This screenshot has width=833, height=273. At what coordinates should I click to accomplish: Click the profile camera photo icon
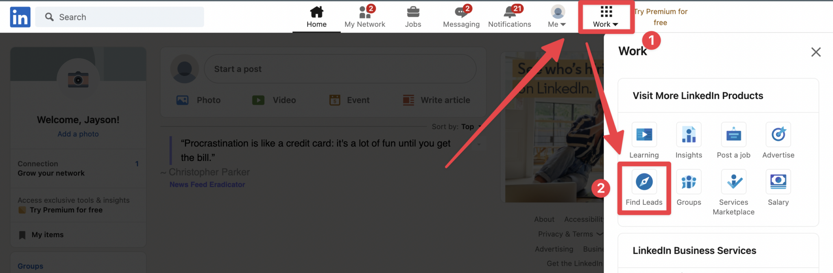pyautogui.click(x=78, y=79)
